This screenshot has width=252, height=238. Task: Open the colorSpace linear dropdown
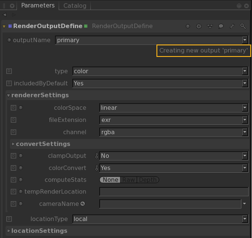click(174, 108)
